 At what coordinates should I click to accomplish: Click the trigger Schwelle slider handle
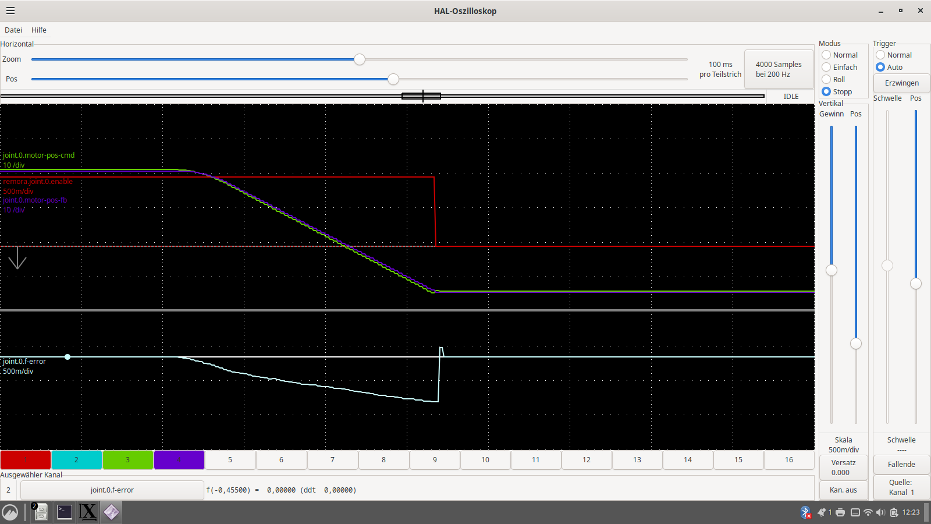(887, 265)
